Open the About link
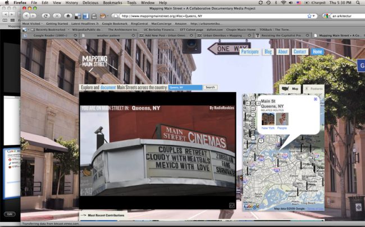The width and height of the screenshot is (365, 227). pyautogui.click(x=282, y=51)
